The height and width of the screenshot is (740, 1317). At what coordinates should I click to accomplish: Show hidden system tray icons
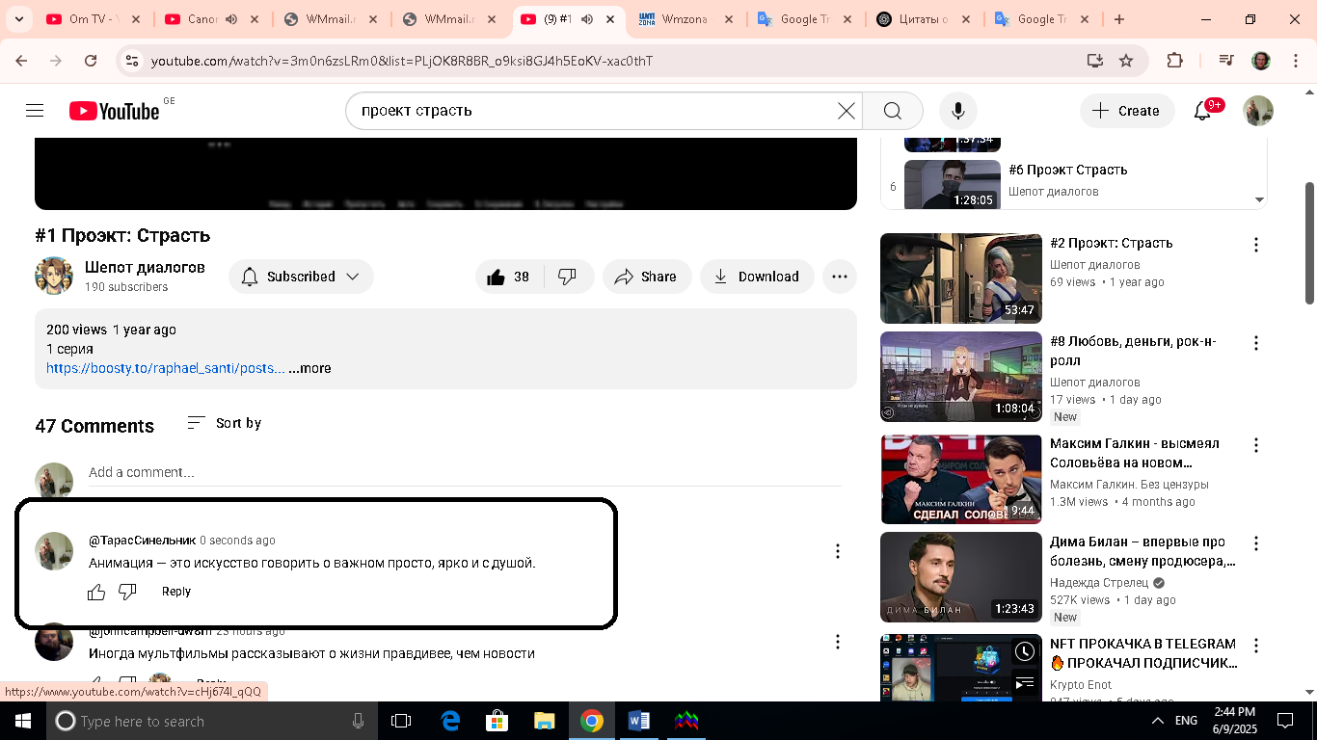(x=1158, y=721)
